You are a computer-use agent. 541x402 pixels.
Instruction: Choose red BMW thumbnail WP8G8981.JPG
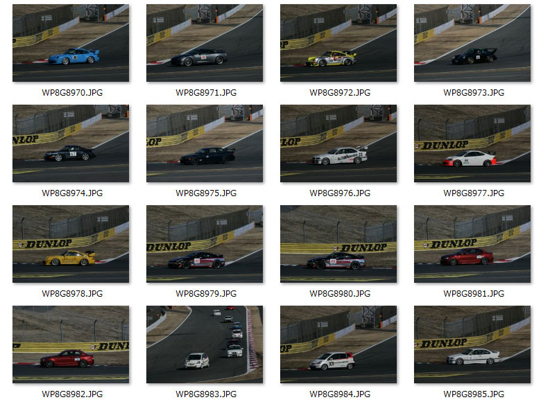(x=472, y=244)
